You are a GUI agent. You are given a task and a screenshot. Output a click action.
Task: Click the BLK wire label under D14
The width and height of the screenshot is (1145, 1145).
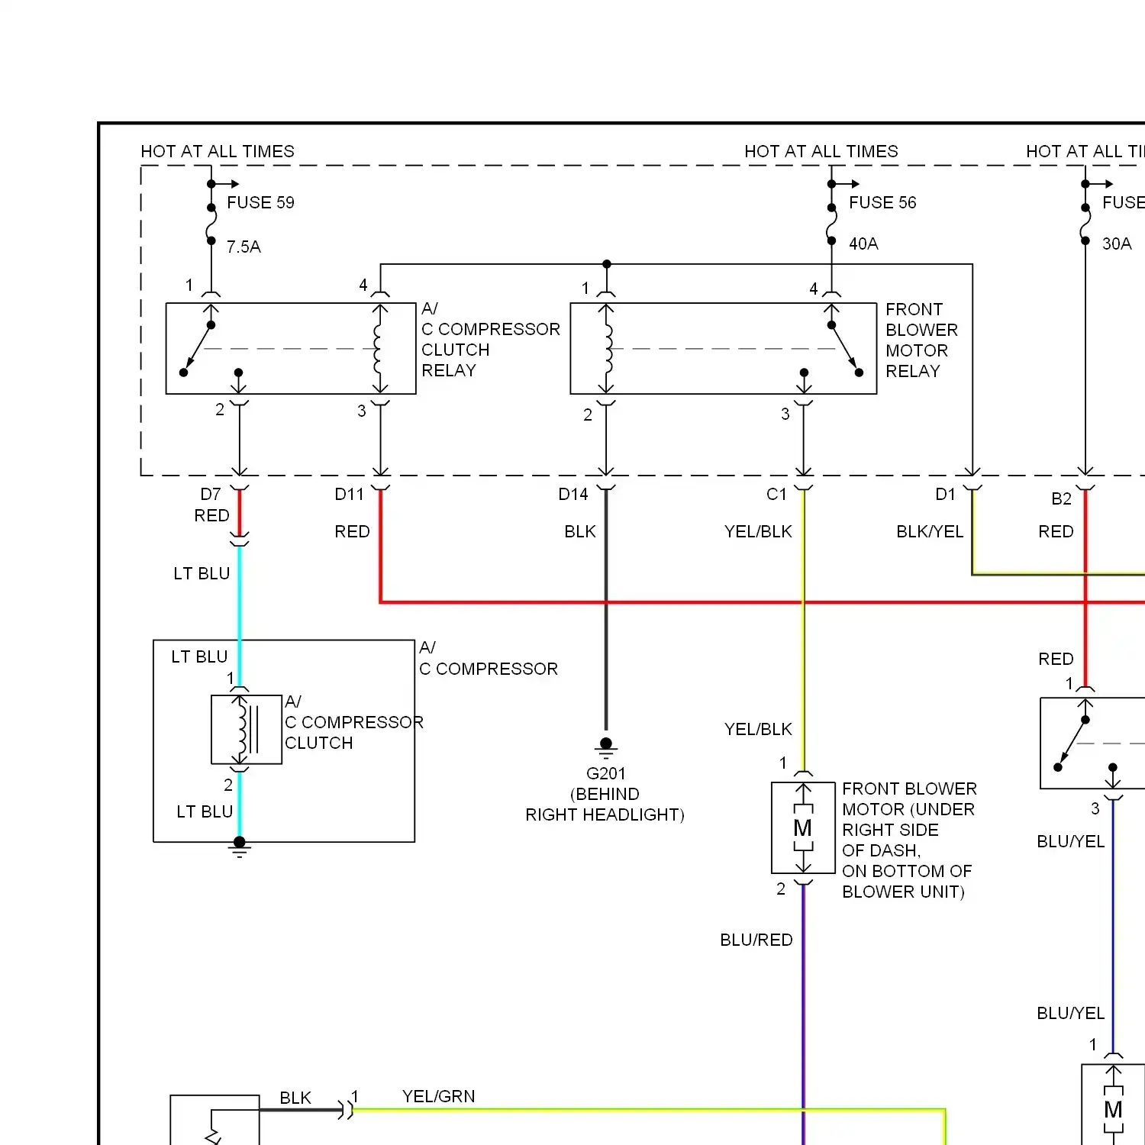(580, 531)
